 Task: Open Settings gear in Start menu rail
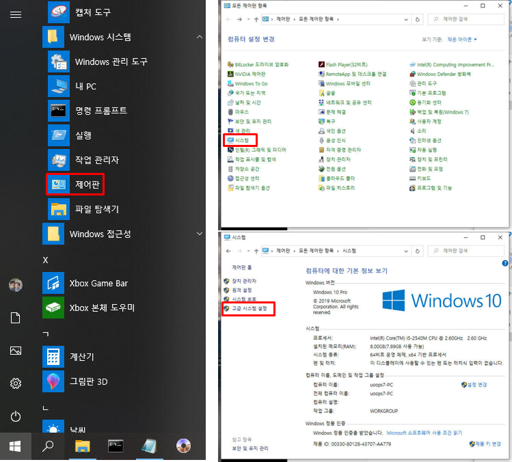click(x=15, y=383)
